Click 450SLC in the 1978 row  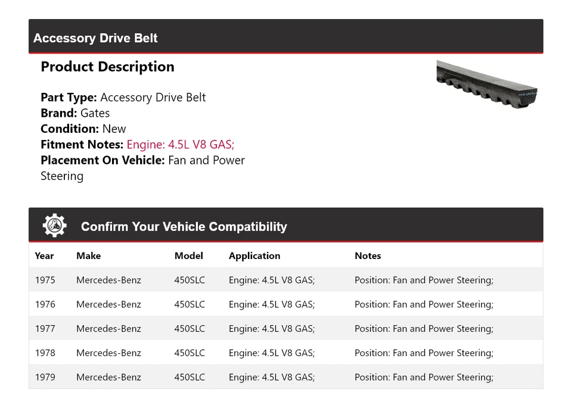pyautogui.click(x=189, y=353)
